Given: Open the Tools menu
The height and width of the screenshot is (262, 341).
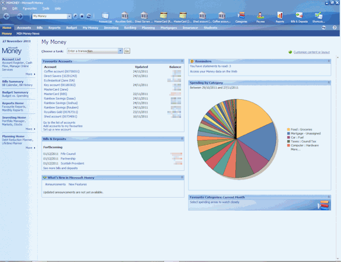Looking at the screenshot, I should click(x=46, y=9).
